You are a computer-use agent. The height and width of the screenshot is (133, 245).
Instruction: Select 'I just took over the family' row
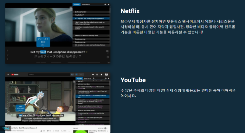click(93, 92)
